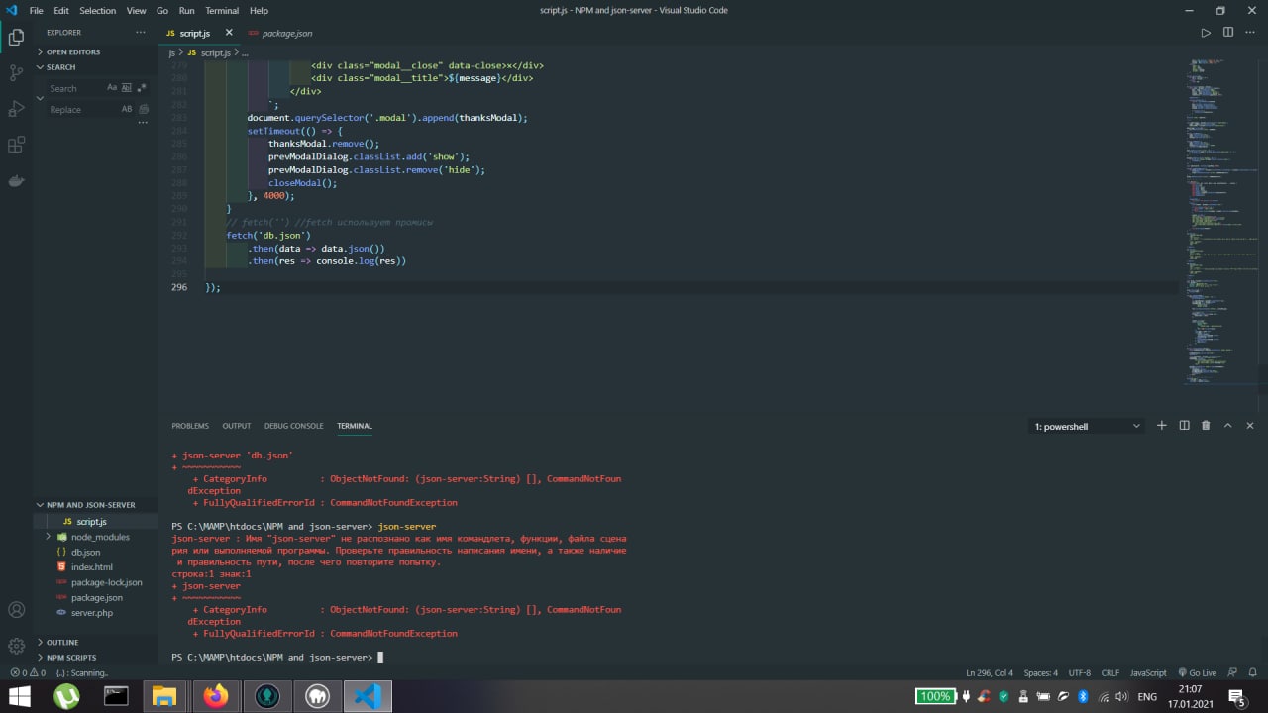Click Spaces: 4 indentation setting
The width and height of the screenshot is (1268, 713).
coord(1041,672)
